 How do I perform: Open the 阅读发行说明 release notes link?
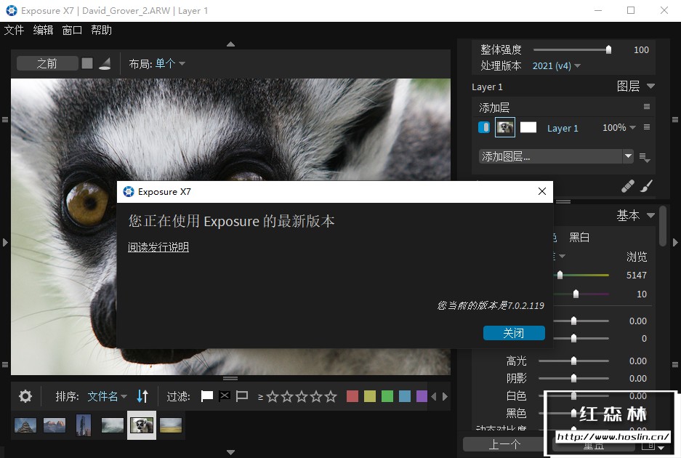(158, 247)
